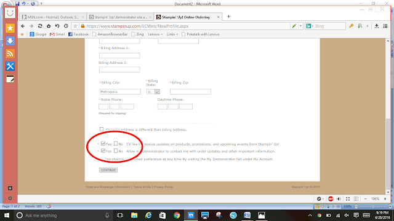Open the RSS feed sidebar panel
This screenshot has width=394, height=221.
[10, 53]
